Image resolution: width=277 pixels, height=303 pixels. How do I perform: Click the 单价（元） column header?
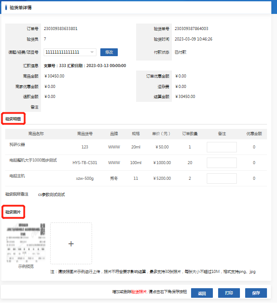click(162, 134)
